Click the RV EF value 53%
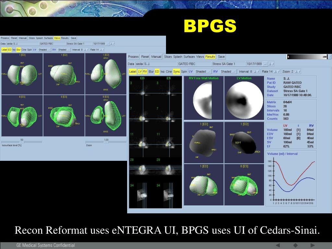The height and width of the screenshot is (249, 332). click(x=310, y=146)
